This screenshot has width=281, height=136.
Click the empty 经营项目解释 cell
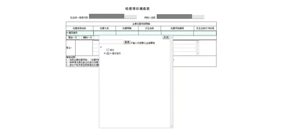pyautogui.click(x=178, y=33)
